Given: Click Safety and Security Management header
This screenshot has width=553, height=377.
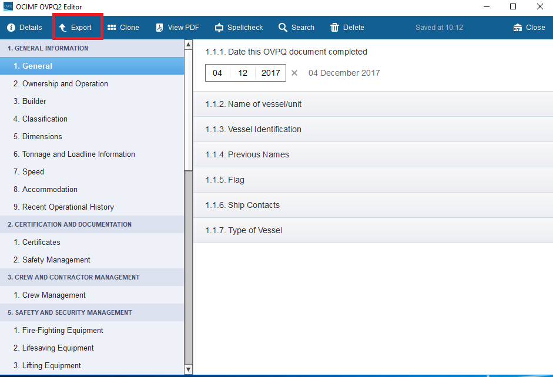Looking at the screenshot, I should 92,312.
